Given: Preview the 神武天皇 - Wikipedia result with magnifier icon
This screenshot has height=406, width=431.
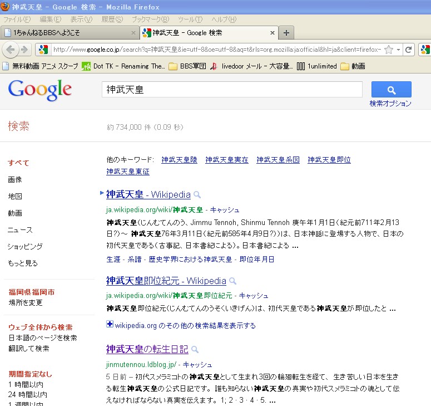Looking at the screenshot, I should point(197,195).
